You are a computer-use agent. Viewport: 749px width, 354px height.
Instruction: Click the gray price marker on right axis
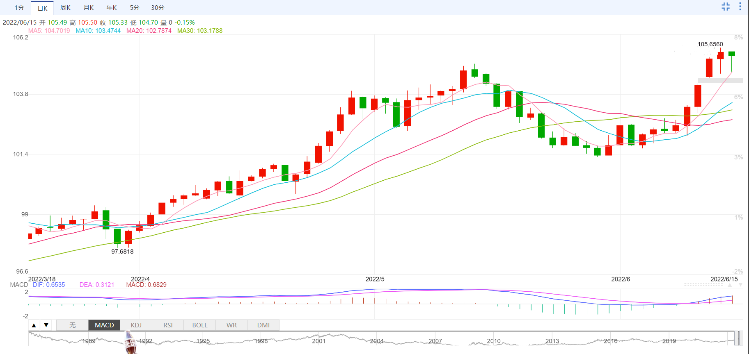(721, 81)
